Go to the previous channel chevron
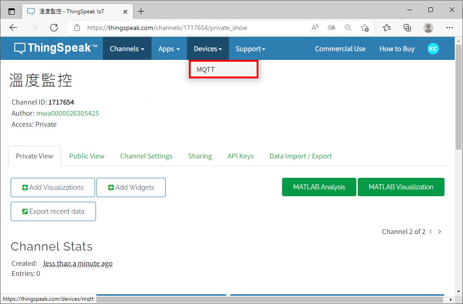This screenshot has height=304, width=463. click(x=431, y=232)
